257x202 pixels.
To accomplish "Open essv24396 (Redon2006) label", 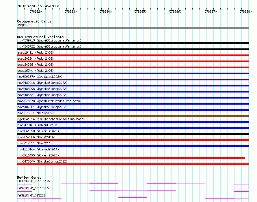I will pos(36,65).
